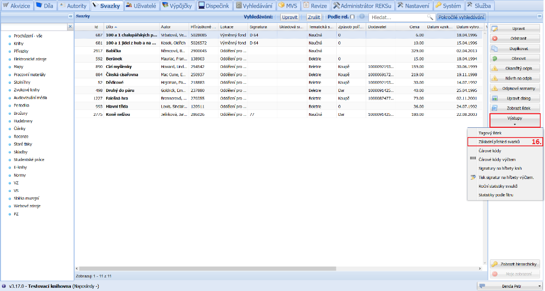Click the magnifier icon in Hledat field
This screenshot has height=291, width=545.
(x=430, y=17)
